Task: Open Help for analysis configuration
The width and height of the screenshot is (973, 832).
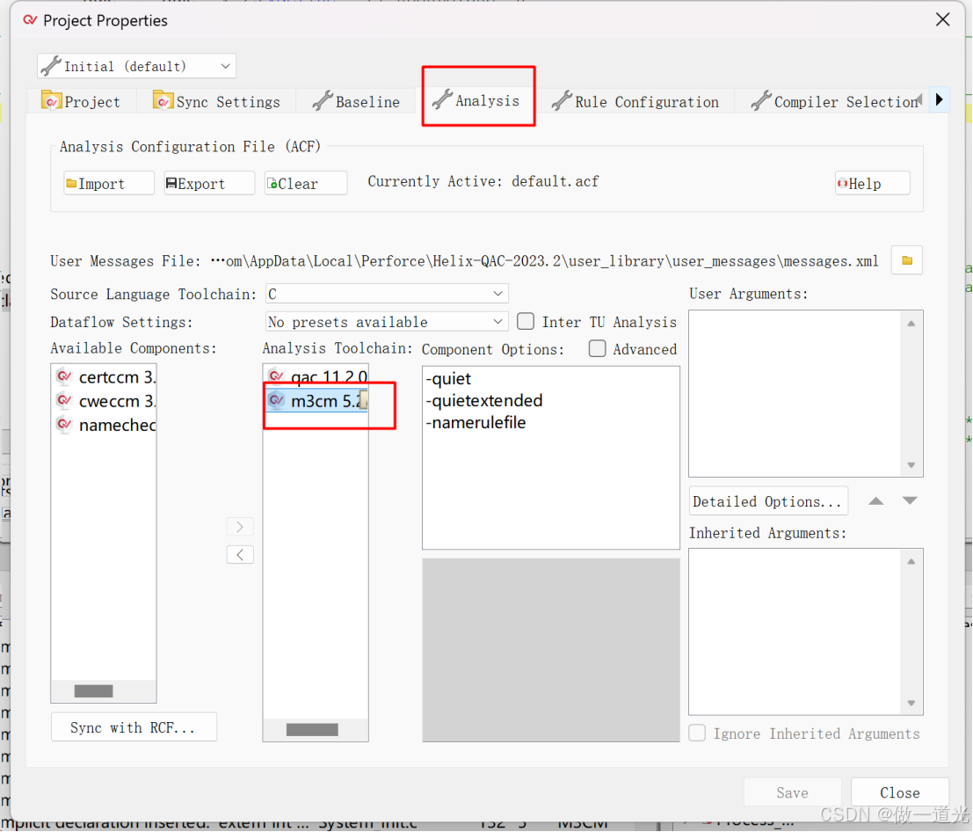Action: [873, 183]
